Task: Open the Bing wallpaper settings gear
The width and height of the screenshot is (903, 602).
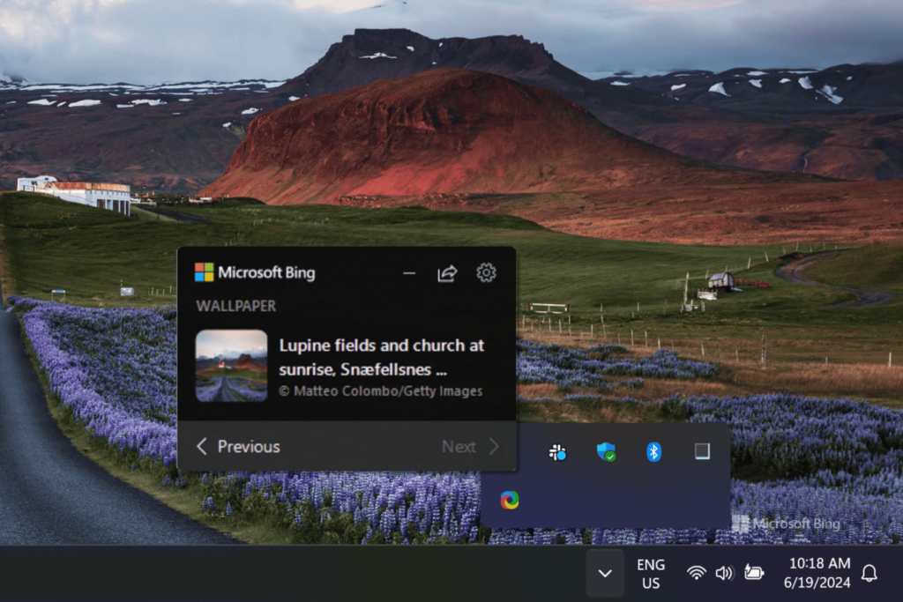Action: 485,273
